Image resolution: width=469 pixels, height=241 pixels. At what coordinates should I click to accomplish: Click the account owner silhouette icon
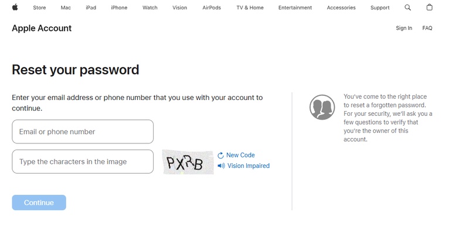click(x=322, y=108)
